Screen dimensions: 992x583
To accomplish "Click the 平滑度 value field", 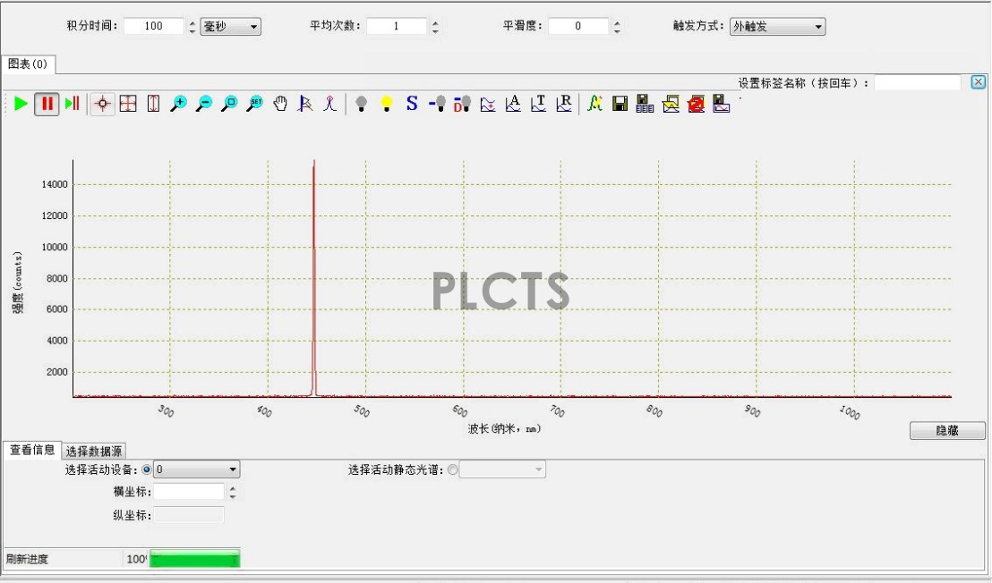I will pyautogui.click(x=578, y=27).
